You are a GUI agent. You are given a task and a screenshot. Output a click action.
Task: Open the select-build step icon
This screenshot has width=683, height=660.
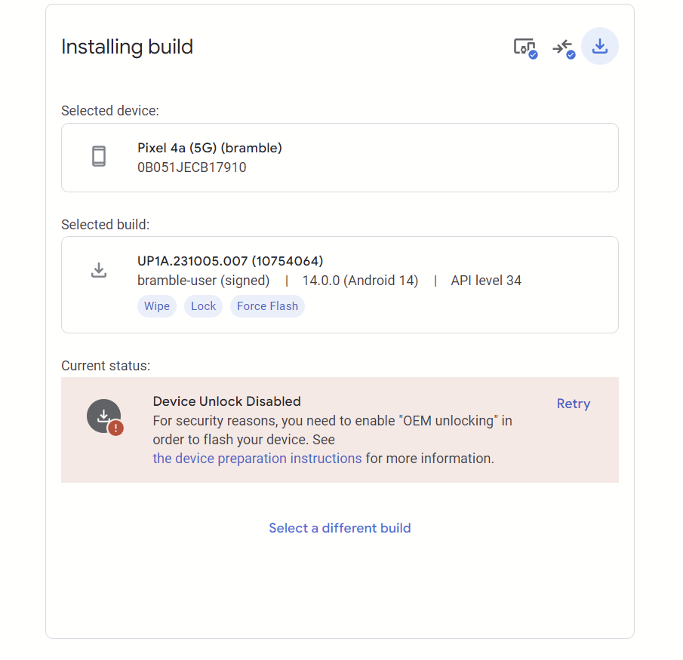563,48
